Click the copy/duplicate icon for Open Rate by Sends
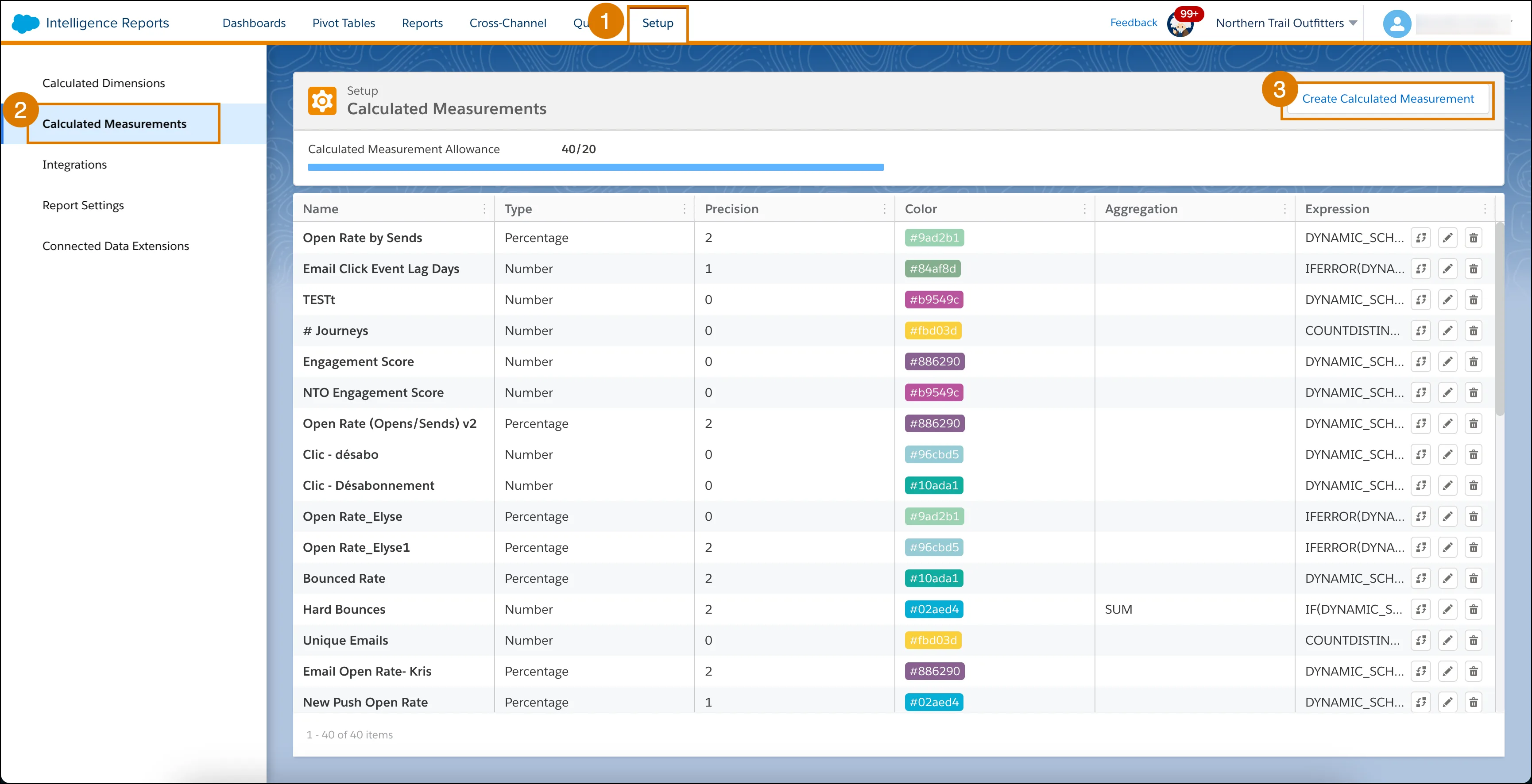This screenshot has width=1532, height=784. [1421, 237]
